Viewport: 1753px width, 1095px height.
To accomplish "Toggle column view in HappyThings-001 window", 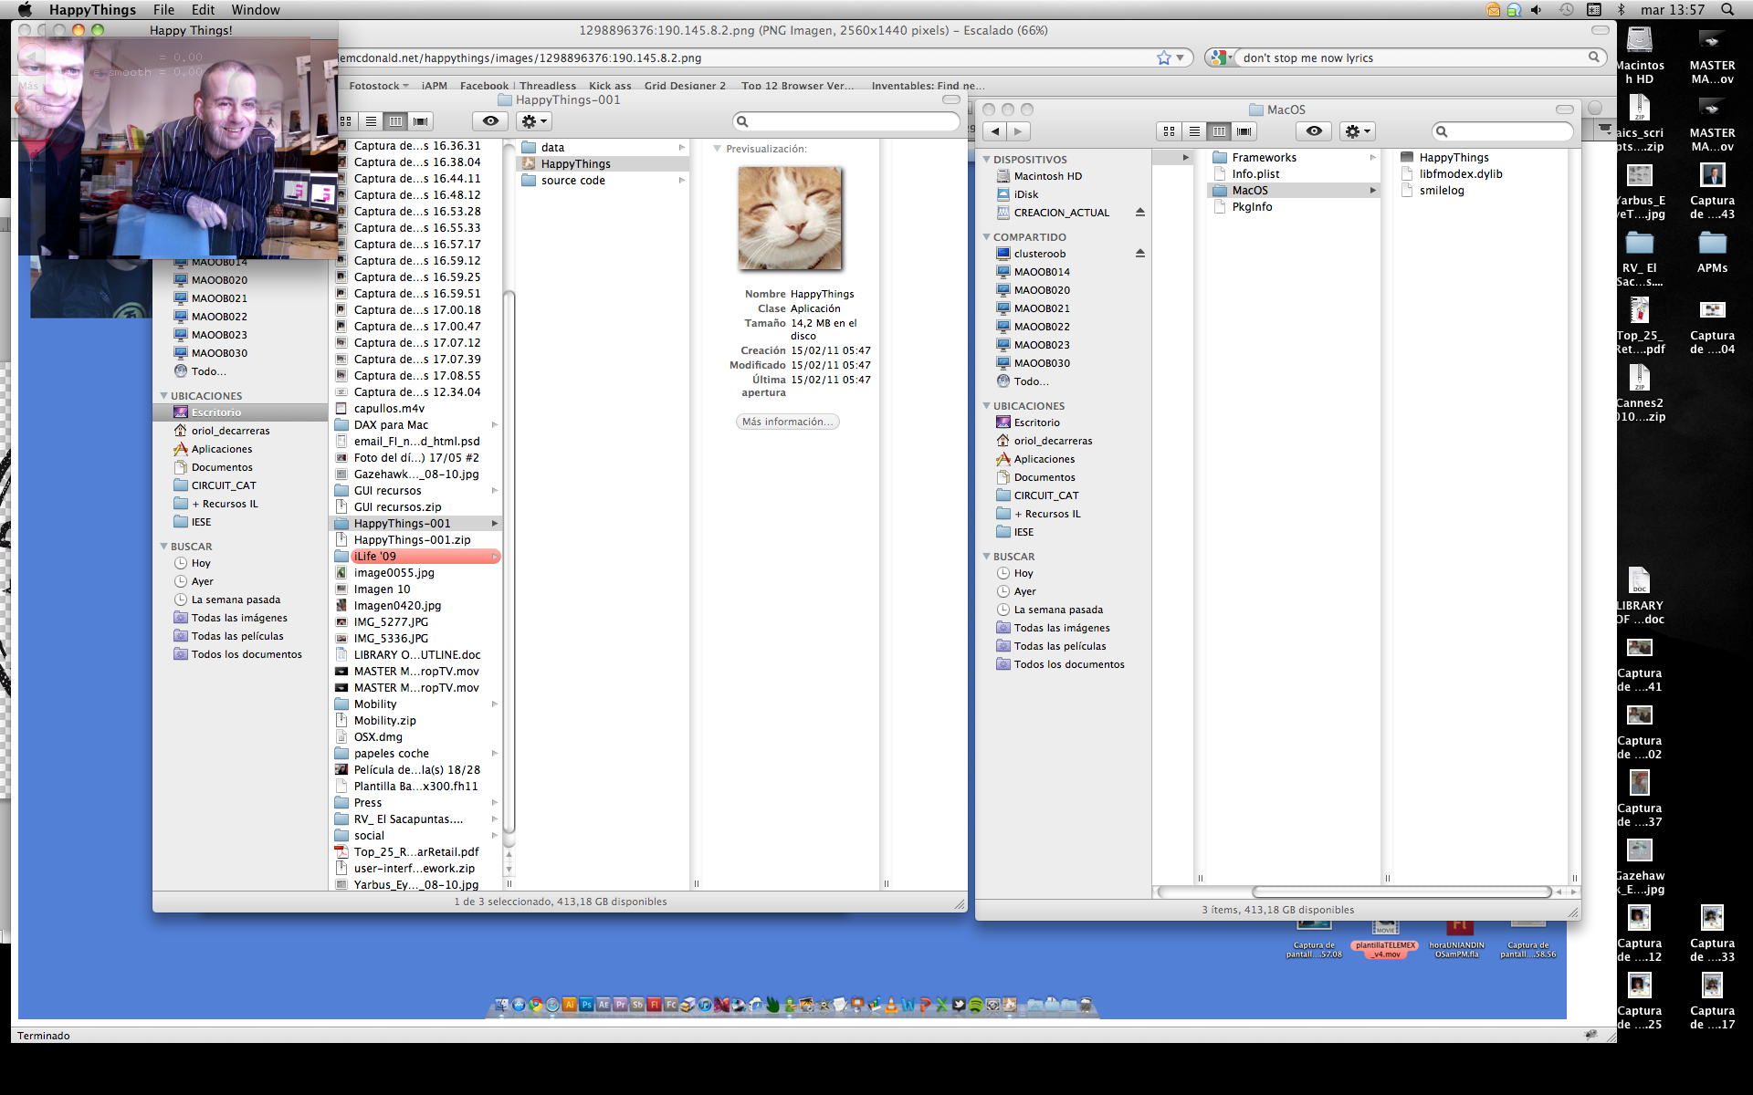I will point(395,121).
